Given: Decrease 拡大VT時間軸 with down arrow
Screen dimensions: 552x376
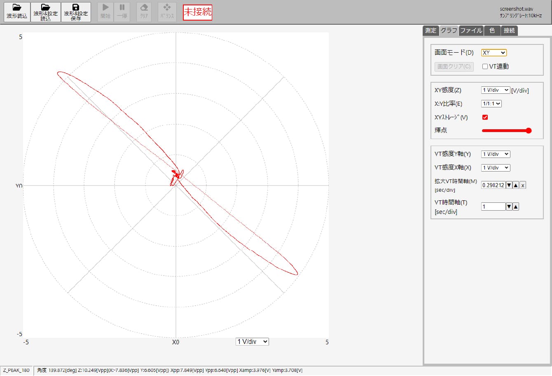Looking at the screenshot, I should (509, 186).
